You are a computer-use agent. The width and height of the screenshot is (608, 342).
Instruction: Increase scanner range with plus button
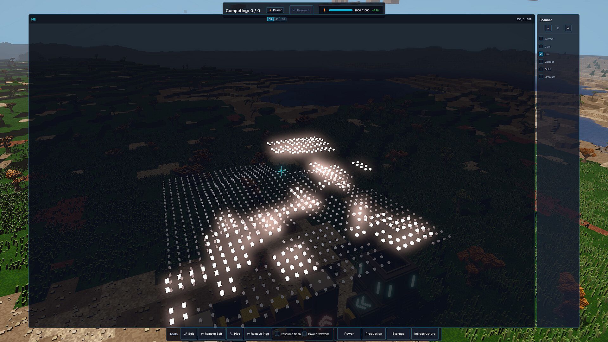pos(568,28)
